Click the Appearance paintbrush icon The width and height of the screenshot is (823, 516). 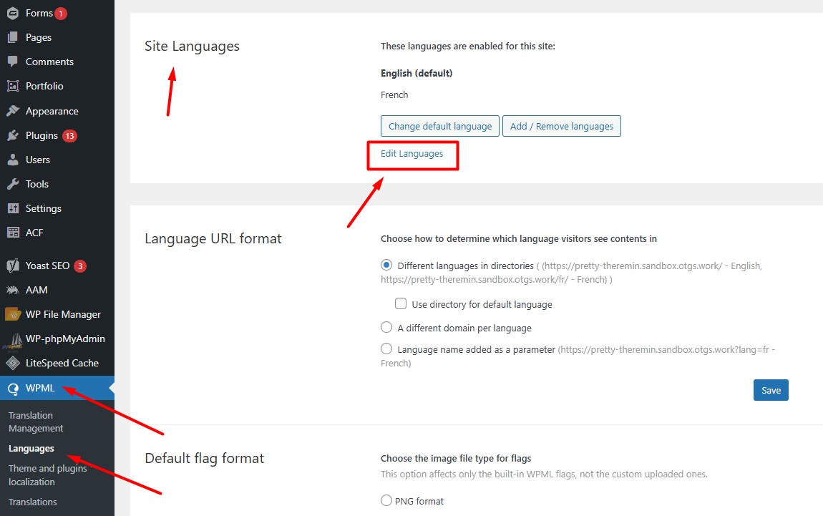pyautogui.click(x=13, y=111)
